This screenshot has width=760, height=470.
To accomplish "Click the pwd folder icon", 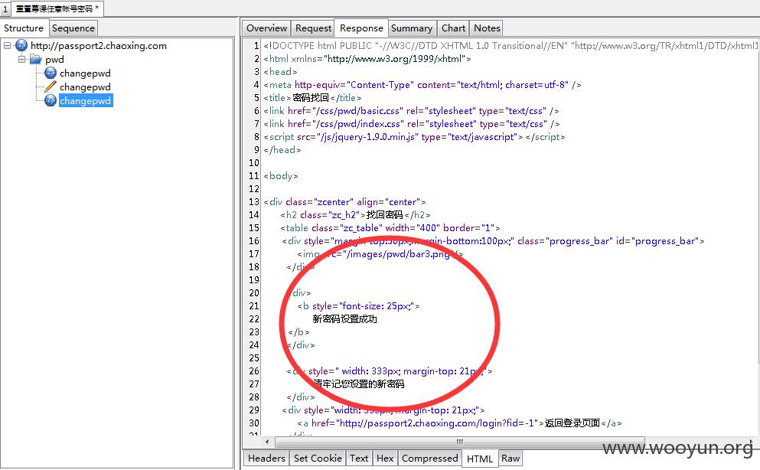I will [36, 59].
